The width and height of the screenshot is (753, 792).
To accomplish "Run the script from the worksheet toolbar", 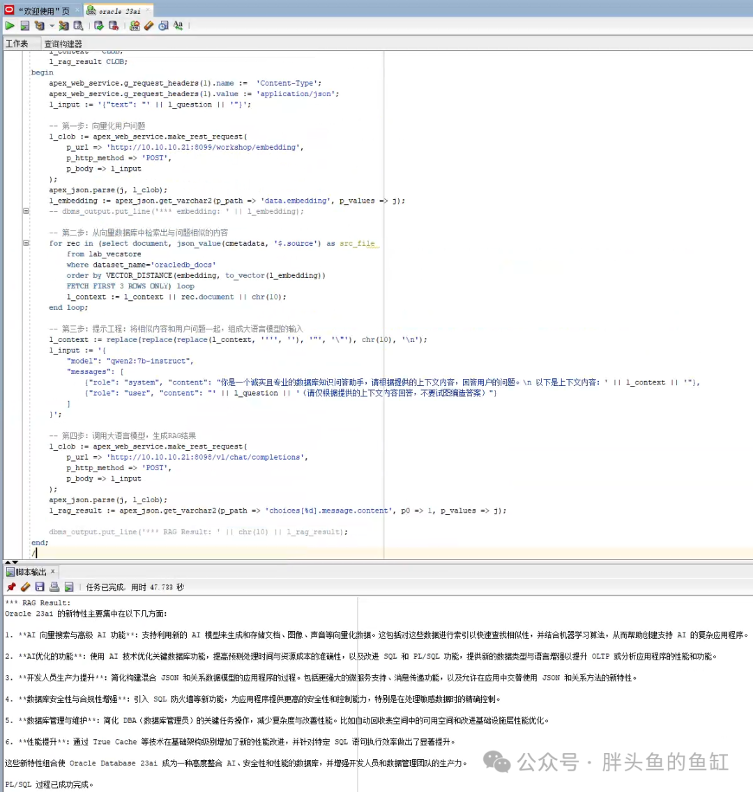I will (x=25, y=25).
